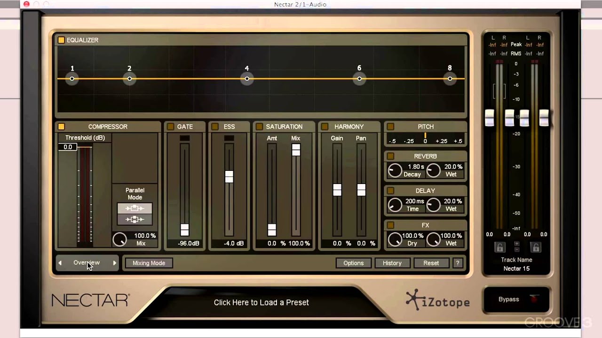Open the Overview module selector
The height and width of the screenshot is (338, 602).
(87, 263)
